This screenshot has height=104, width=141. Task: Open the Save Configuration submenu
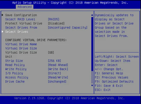[21, 15]
